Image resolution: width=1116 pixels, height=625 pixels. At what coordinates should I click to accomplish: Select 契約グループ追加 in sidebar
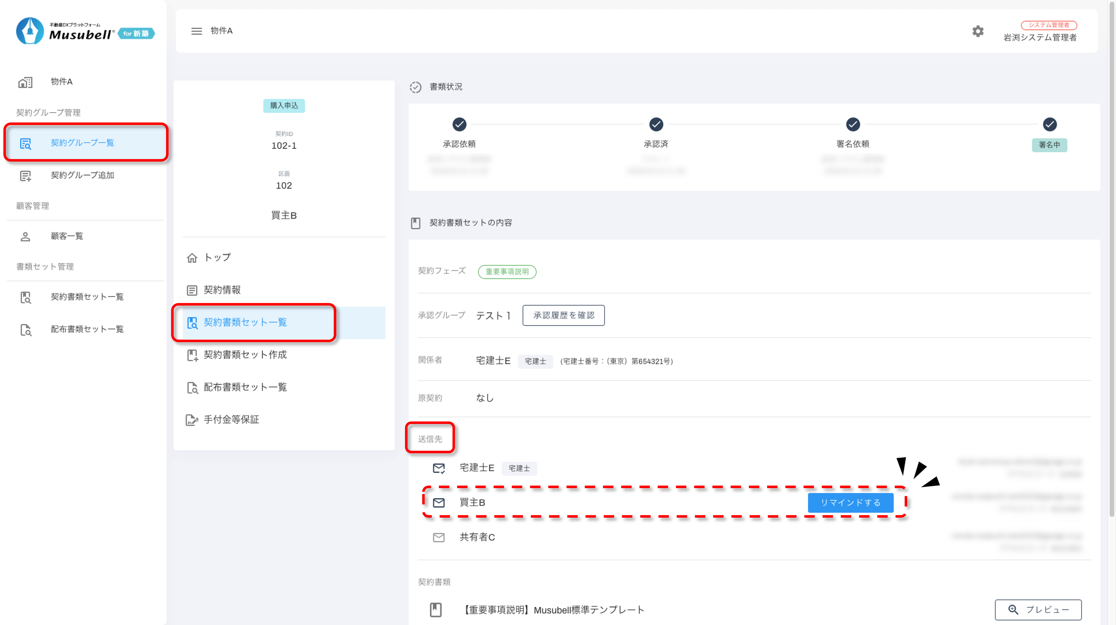tap(82, 176)
